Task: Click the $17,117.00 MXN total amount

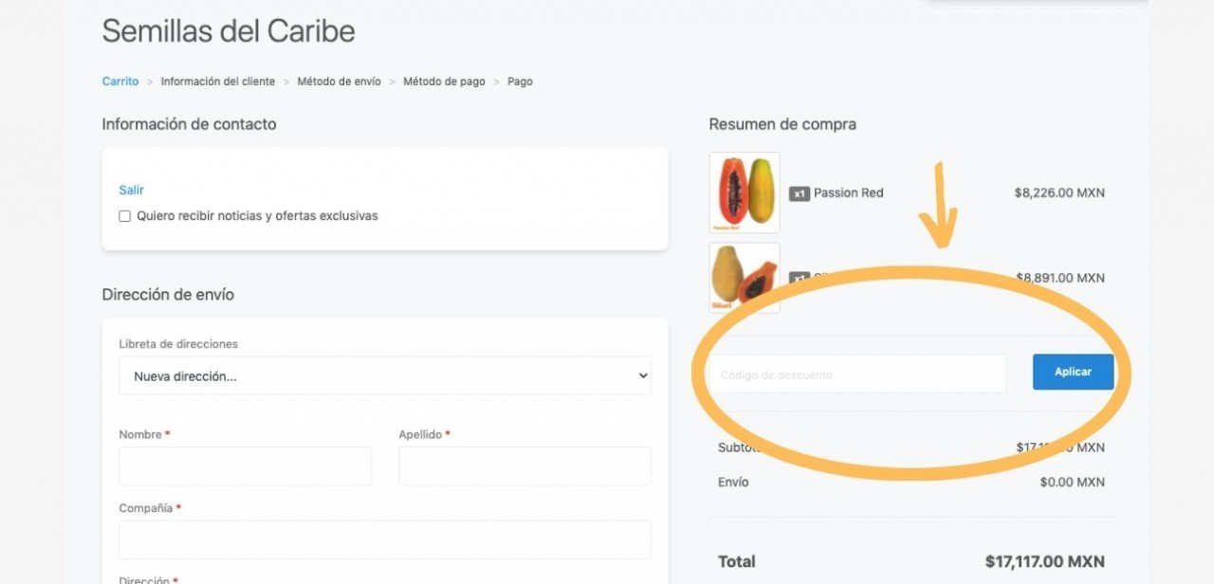Action: pos(1044,561)
